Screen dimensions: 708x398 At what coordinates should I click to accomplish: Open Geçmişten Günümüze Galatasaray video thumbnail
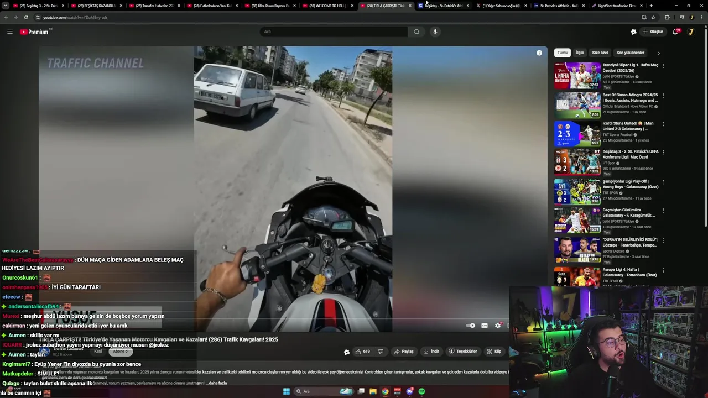pos(577,220)
